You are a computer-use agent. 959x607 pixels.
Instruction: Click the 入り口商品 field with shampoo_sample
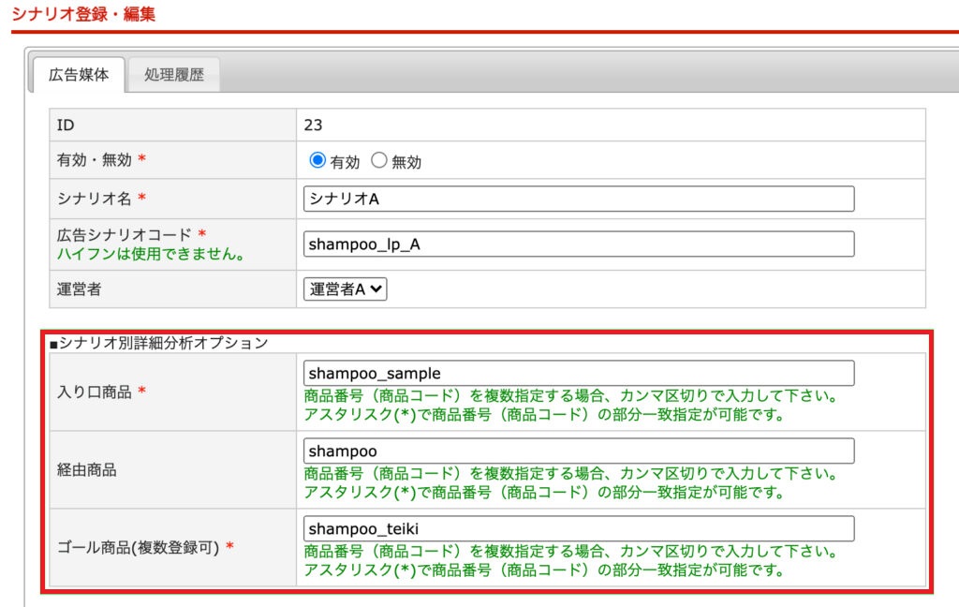pos(579,373)
